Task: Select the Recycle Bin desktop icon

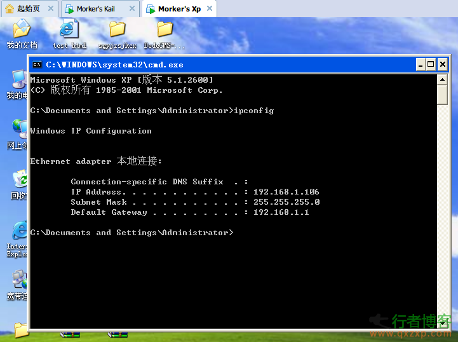Action: (18, 184)
